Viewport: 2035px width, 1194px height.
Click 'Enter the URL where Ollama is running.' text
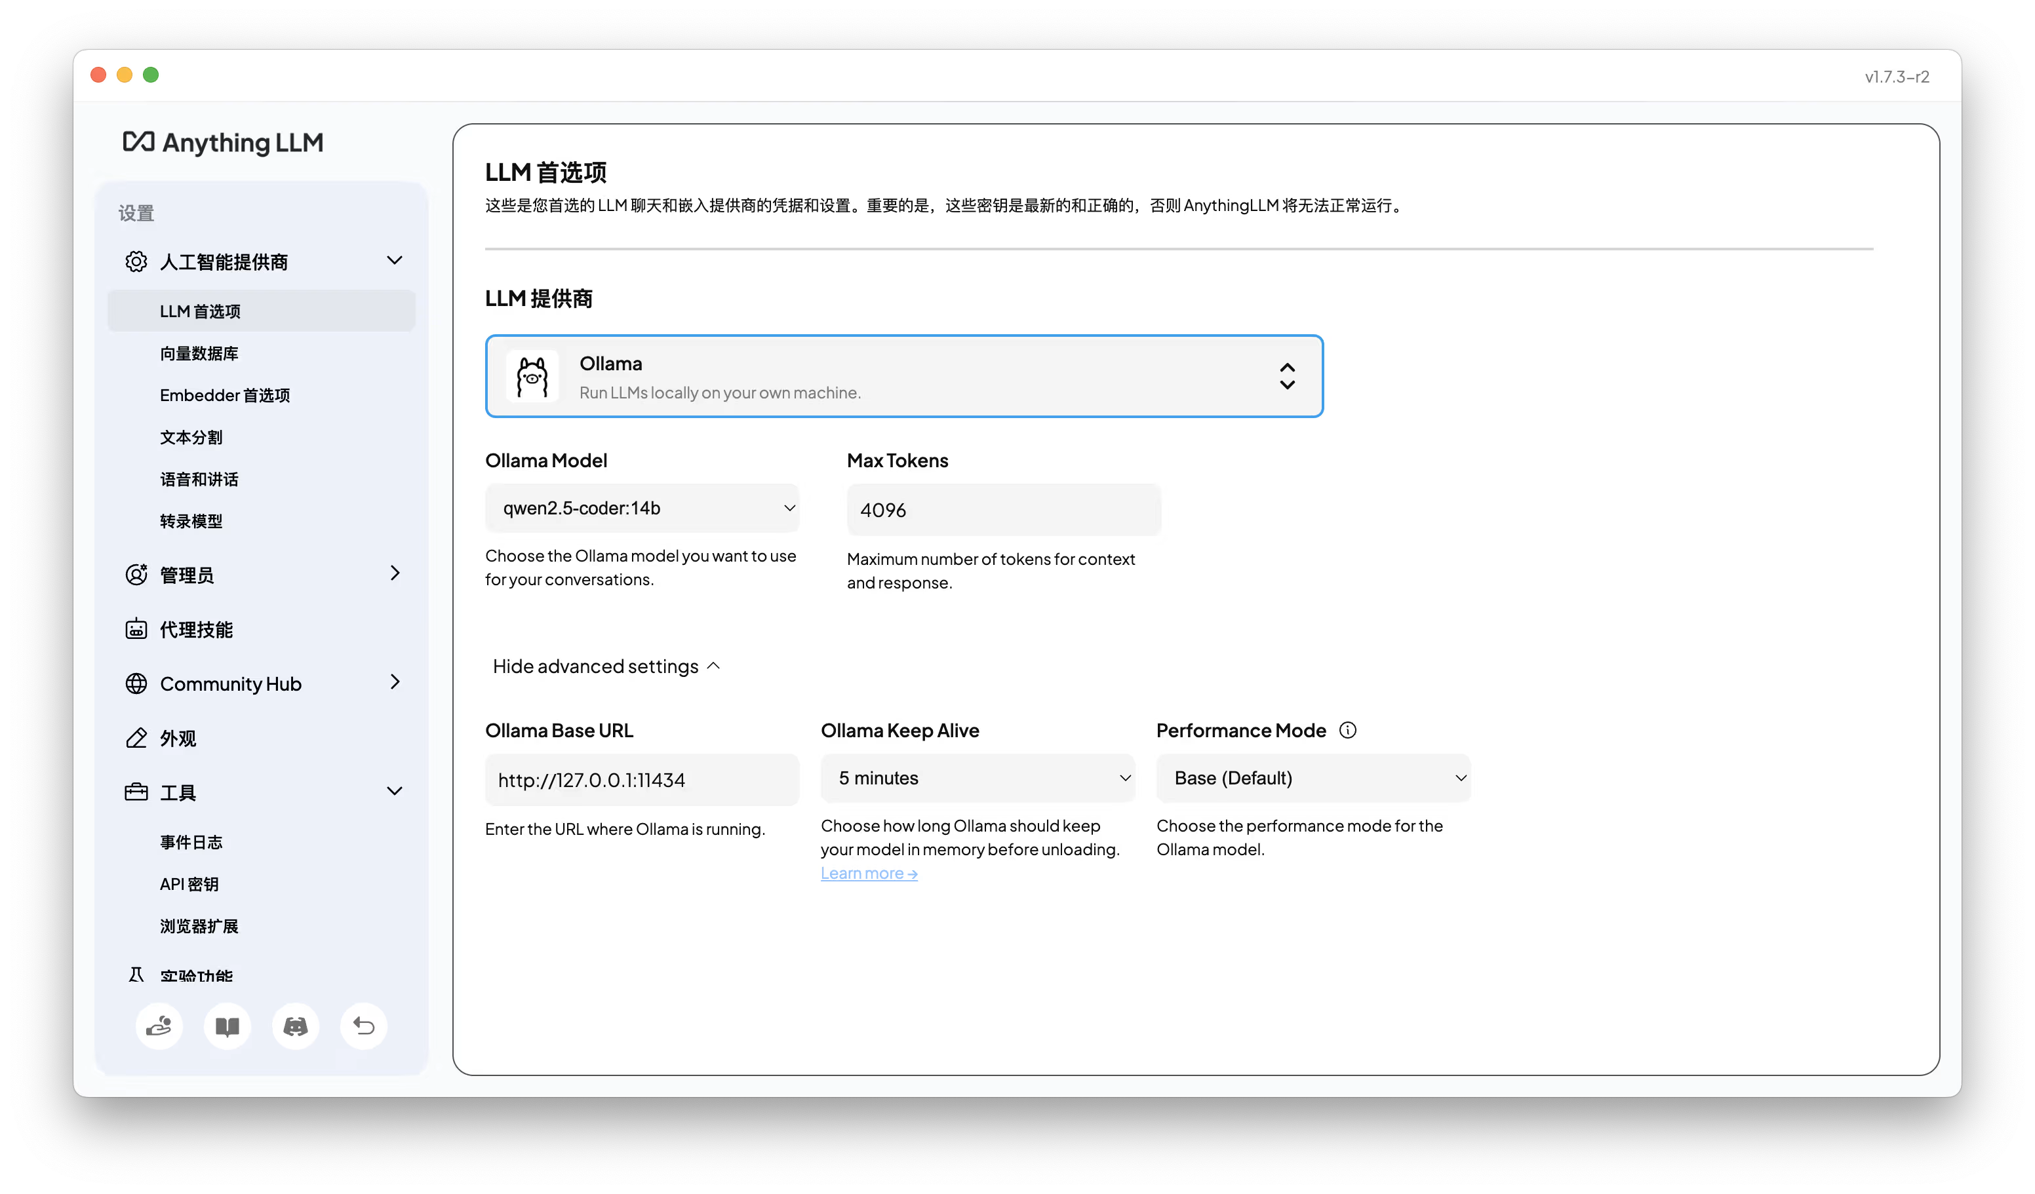pyautogui.click(x=625, y=829)
